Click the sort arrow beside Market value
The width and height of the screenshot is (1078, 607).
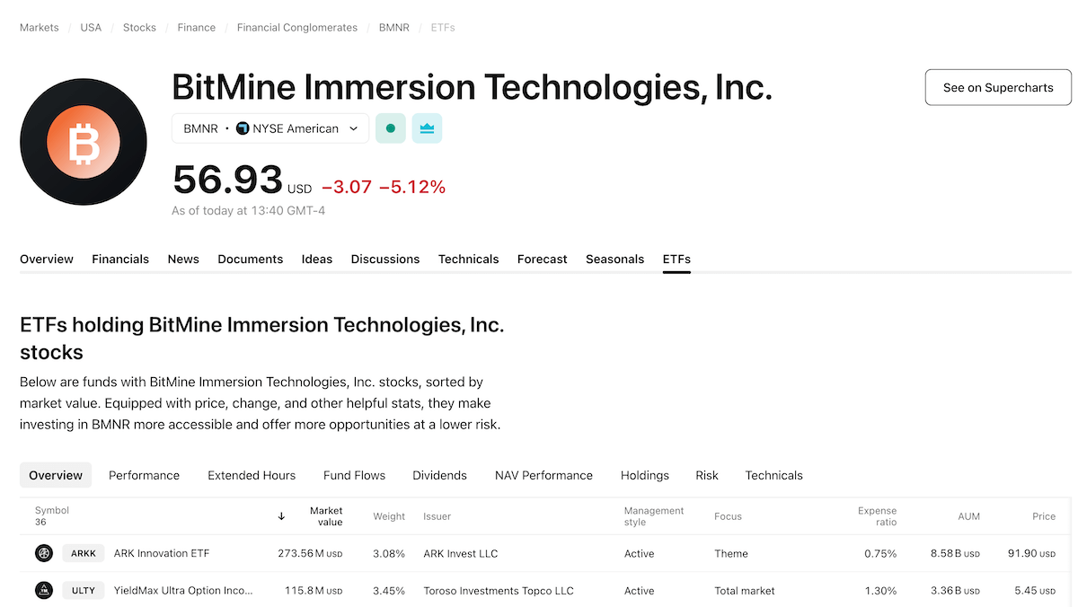coord(281,516)
